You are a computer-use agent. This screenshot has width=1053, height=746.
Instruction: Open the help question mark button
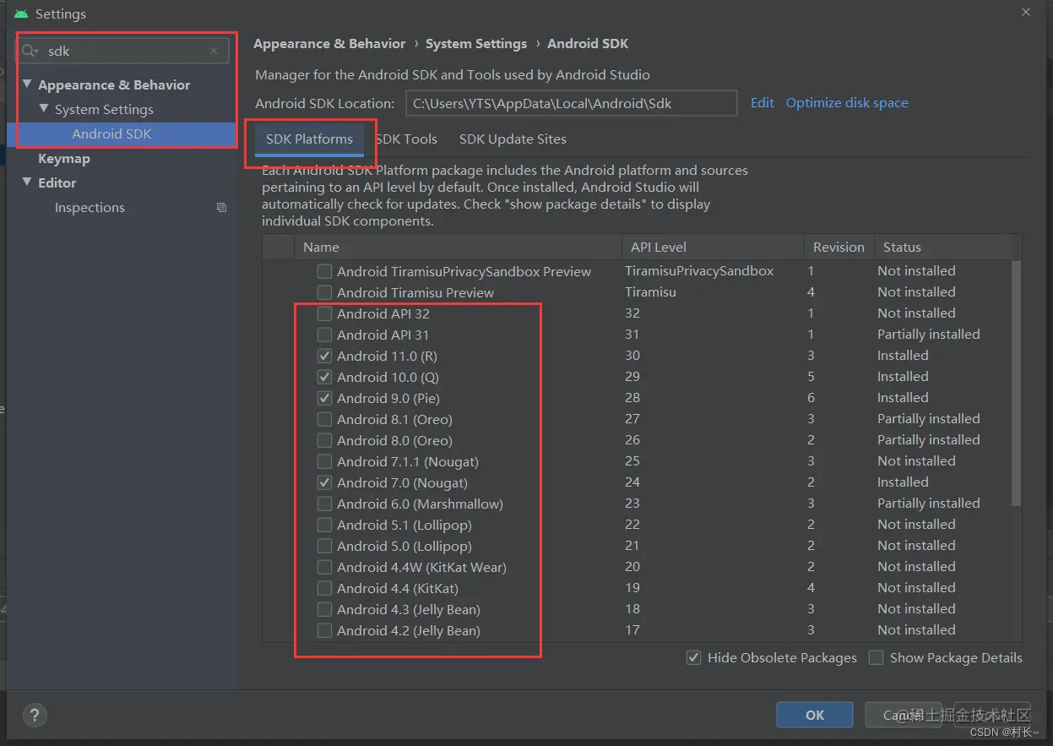(35, 715)
